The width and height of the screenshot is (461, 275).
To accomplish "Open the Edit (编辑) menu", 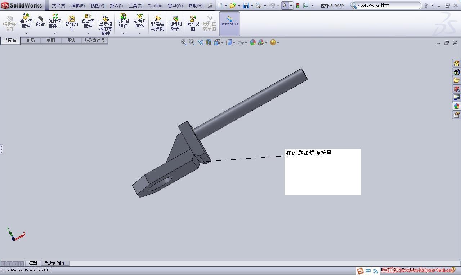I will (x=78, y=5).
